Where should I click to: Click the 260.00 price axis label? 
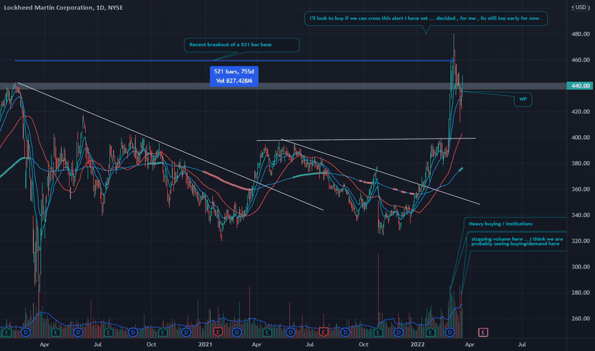pos(580,318)
